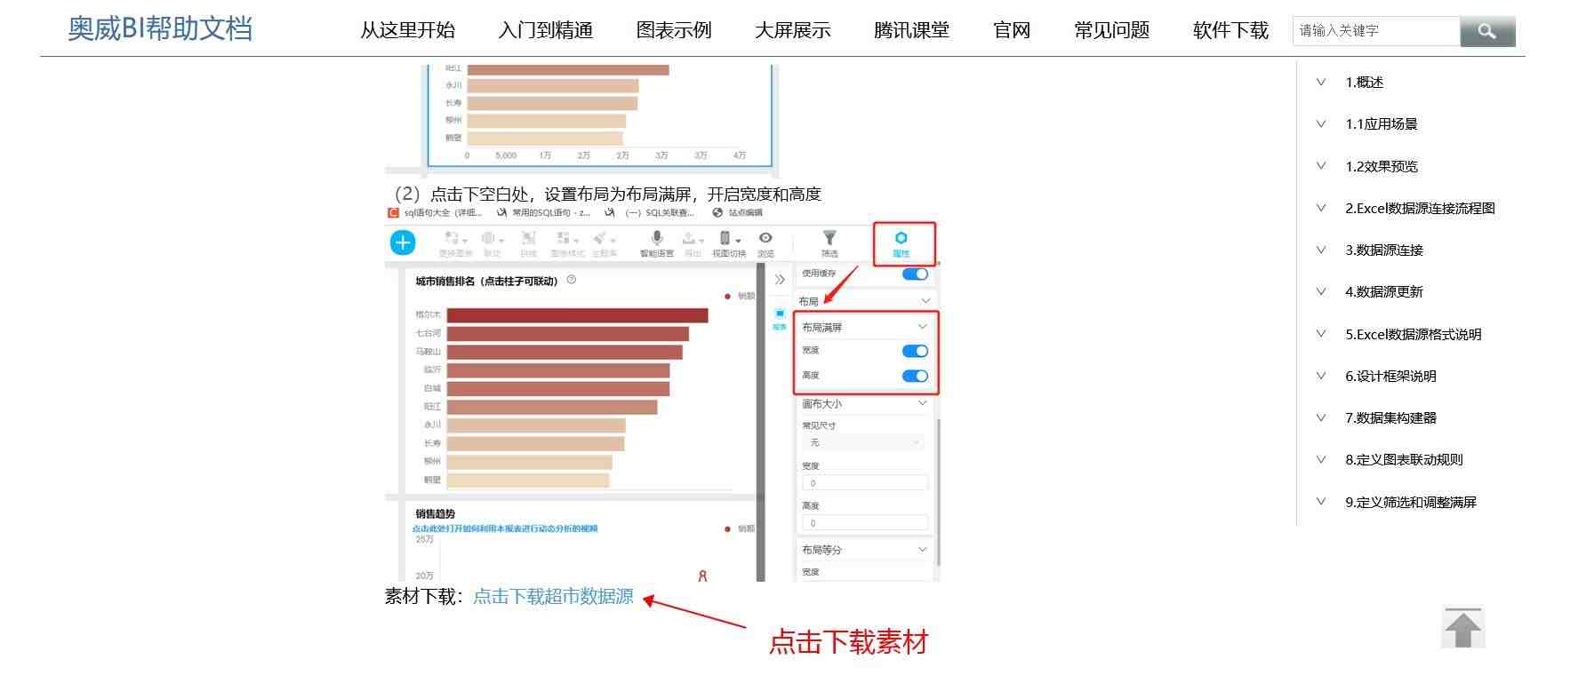The image size is (1570, 691).
Task: Expand the 1.1应用场景 outline chevron
Action: (1321, 123)
